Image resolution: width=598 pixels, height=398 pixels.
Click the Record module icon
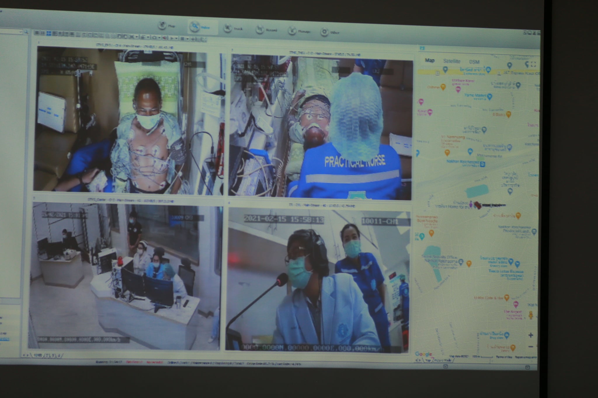pos(260,29)
